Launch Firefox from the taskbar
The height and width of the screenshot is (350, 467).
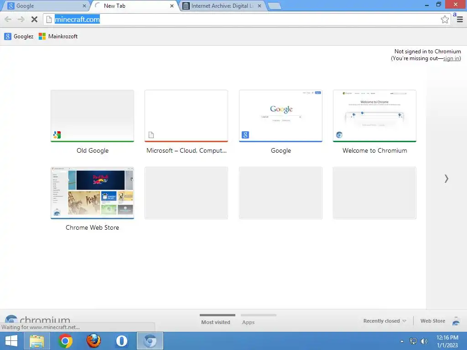93,341
